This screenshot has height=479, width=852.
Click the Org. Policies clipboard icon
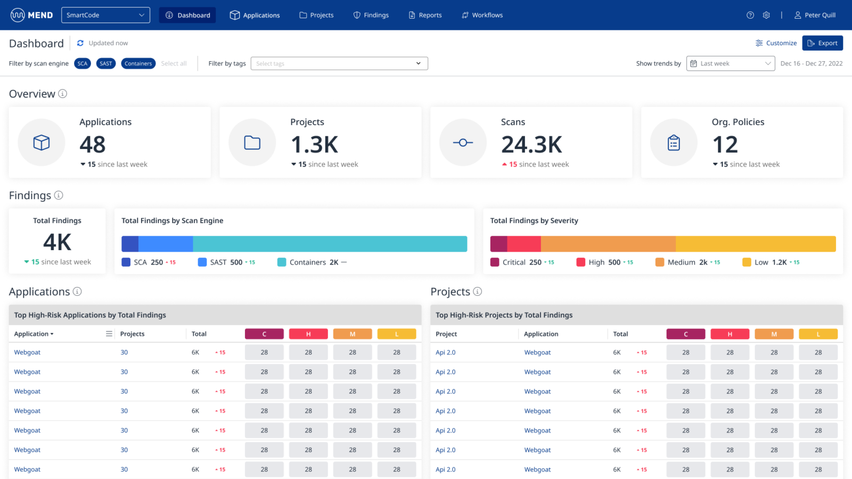coord(674,143)
